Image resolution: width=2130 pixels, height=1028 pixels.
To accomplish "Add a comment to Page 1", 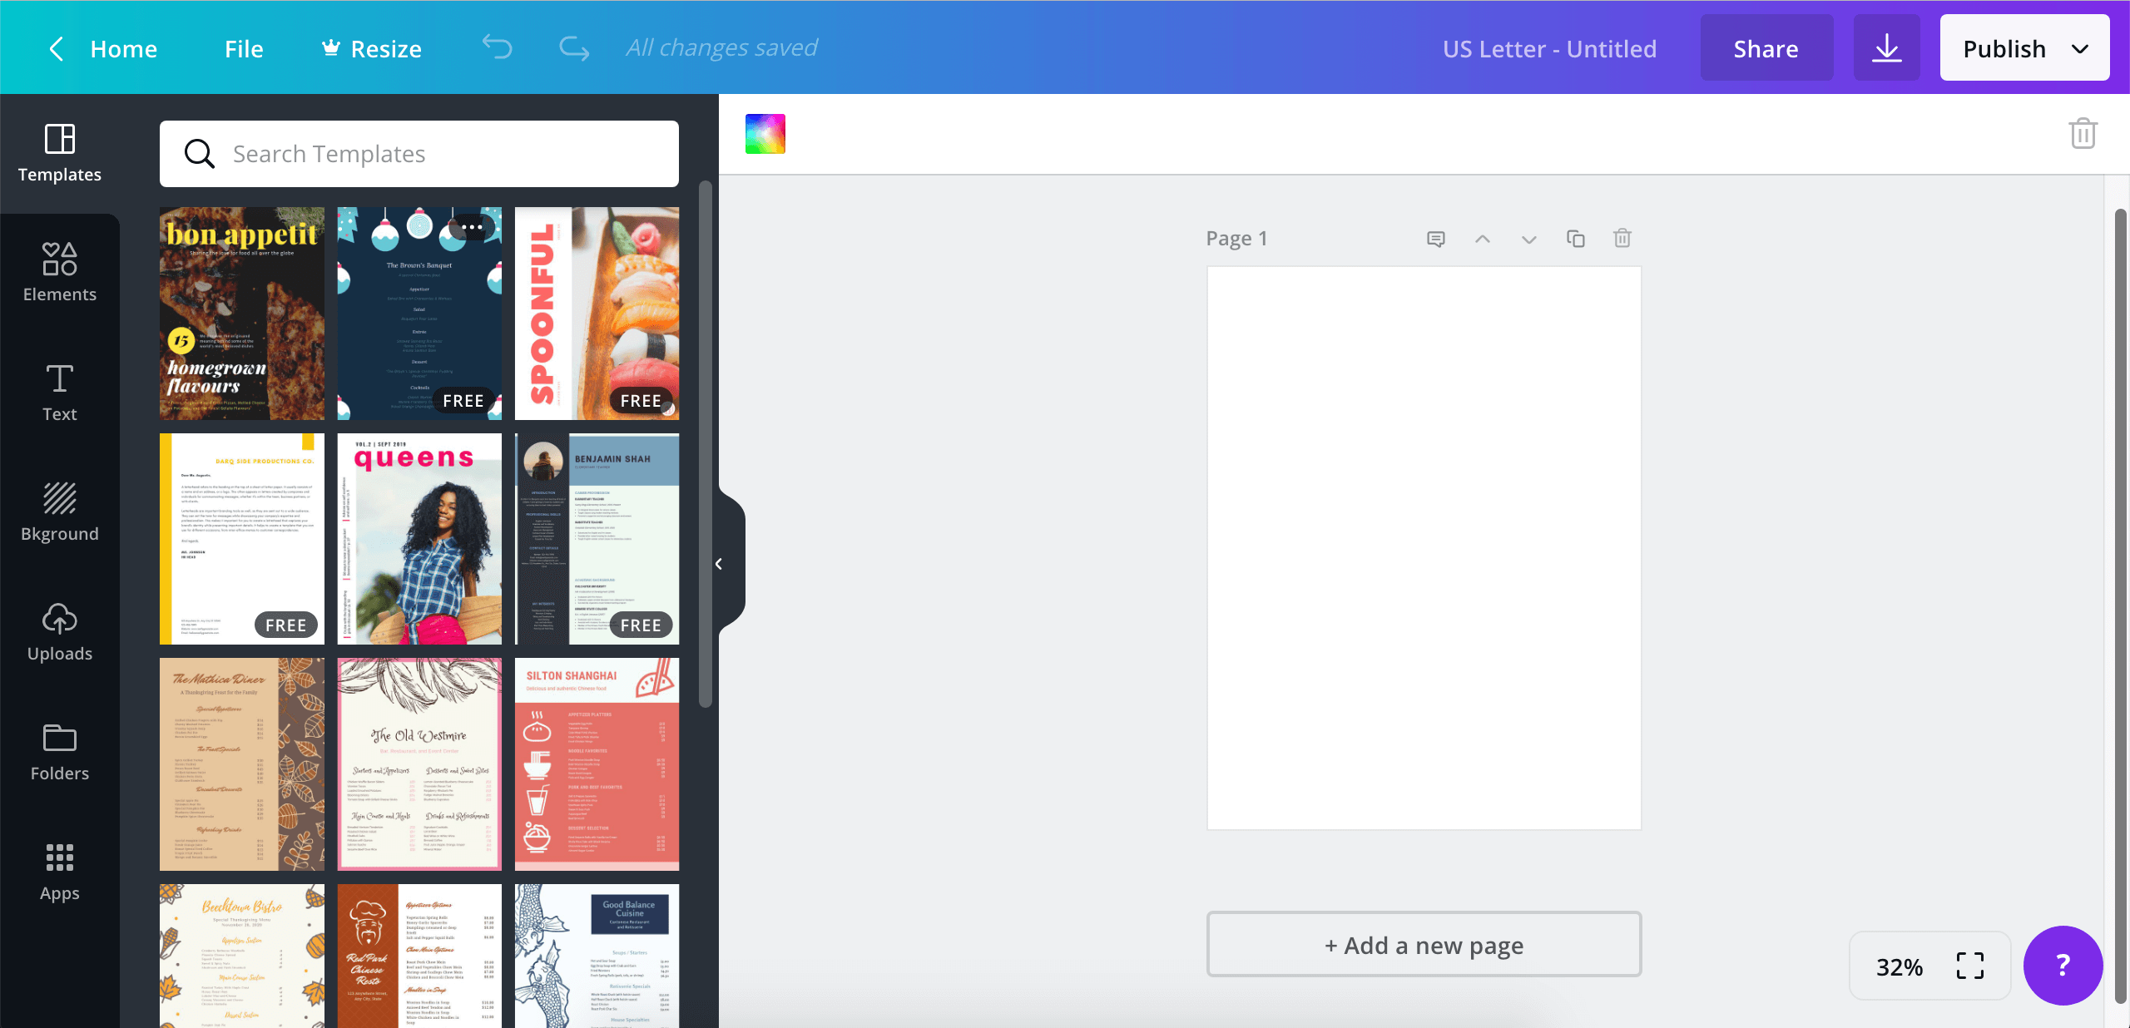I will (x=1436, y=240).
